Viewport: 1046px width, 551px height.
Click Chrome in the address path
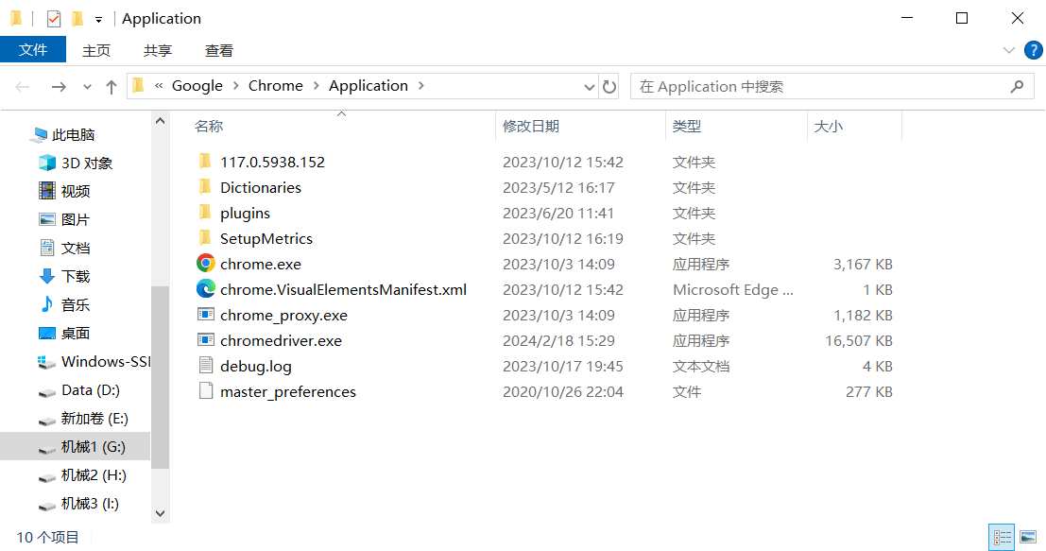[x=276, y=86]
